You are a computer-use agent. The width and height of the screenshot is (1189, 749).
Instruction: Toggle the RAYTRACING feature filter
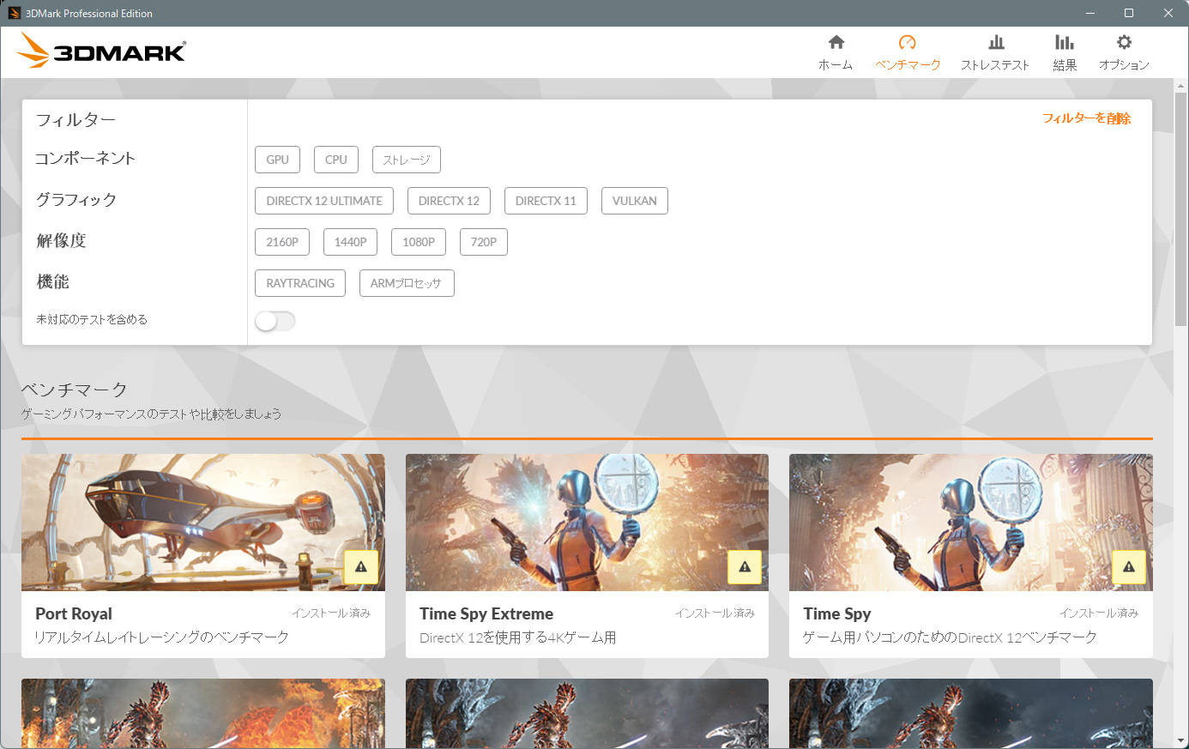[300, 283]
